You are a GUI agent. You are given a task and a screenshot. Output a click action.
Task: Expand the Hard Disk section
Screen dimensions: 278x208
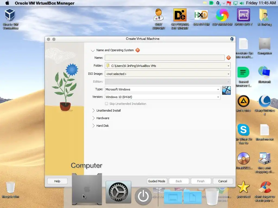click(93, 126)
